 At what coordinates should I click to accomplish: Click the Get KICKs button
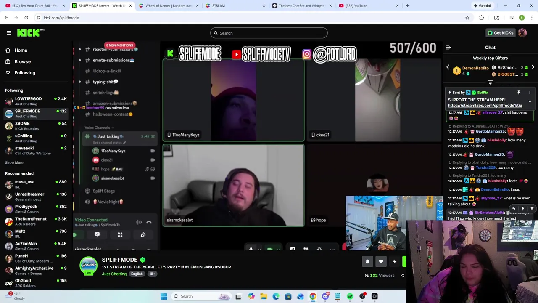[x=500, y=33]
